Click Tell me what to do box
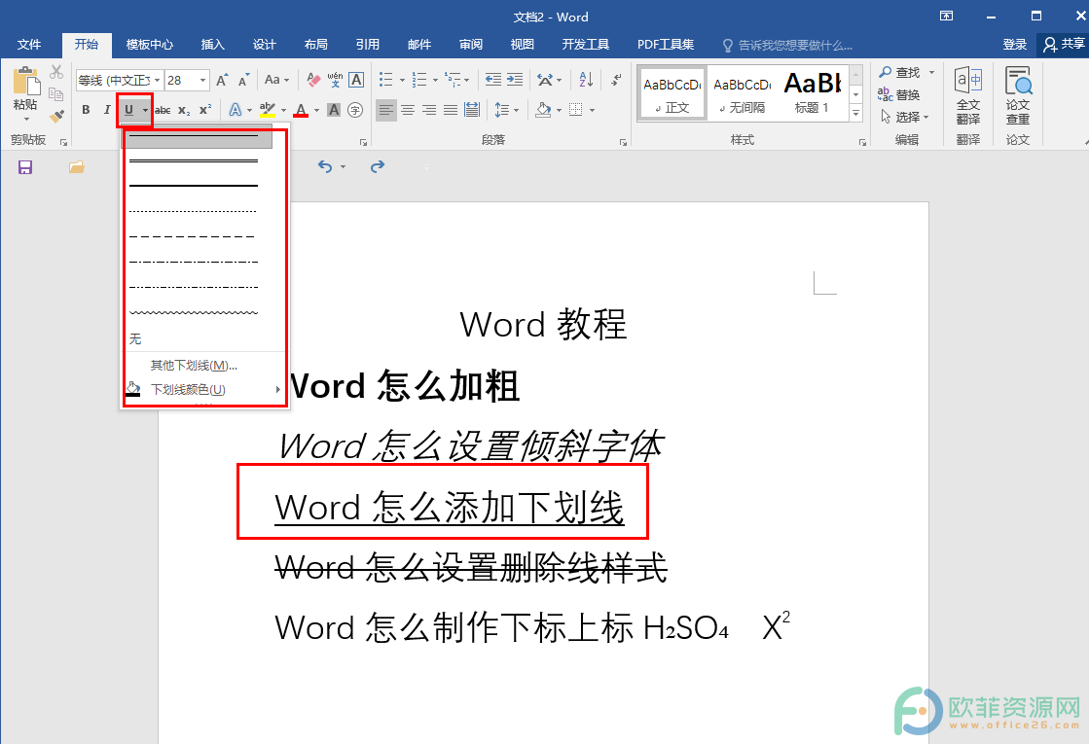Image resolution: width=1089 pixels, height=744 pixels. click(787, 45)
